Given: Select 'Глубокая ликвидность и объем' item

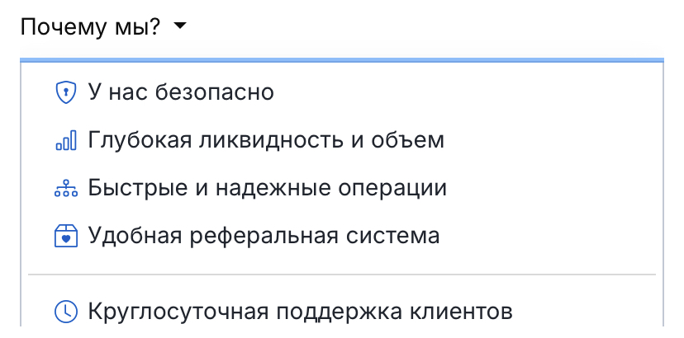Looking at the screenshot, I should point(342,140).
